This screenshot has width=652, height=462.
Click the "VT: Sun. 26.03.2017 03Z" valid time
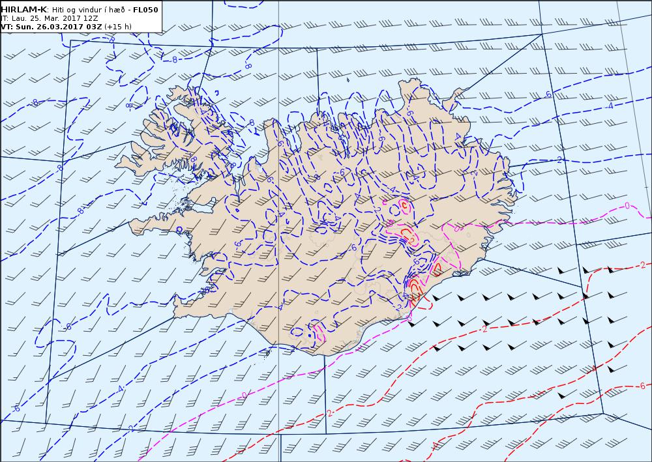[x=51, y=27]
